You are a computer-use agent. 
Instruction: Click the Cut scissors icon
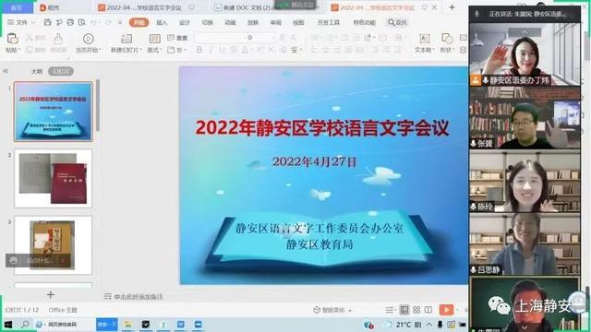coord(30,38)
